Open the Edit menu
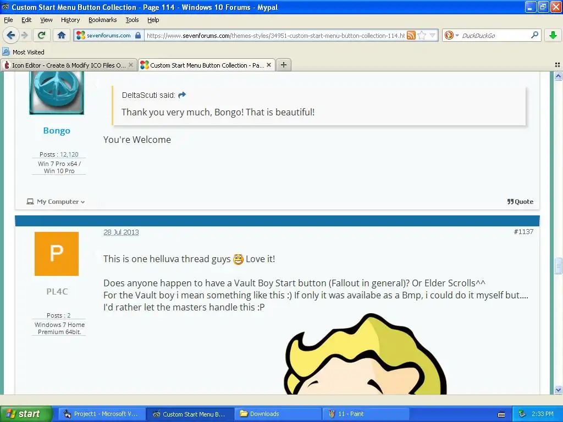Viewport: 563px width, 422px height. click(x=26, y=20)
